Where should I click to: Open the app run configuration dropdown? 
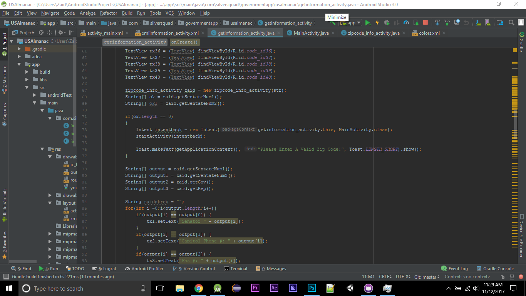pos(350,23)
